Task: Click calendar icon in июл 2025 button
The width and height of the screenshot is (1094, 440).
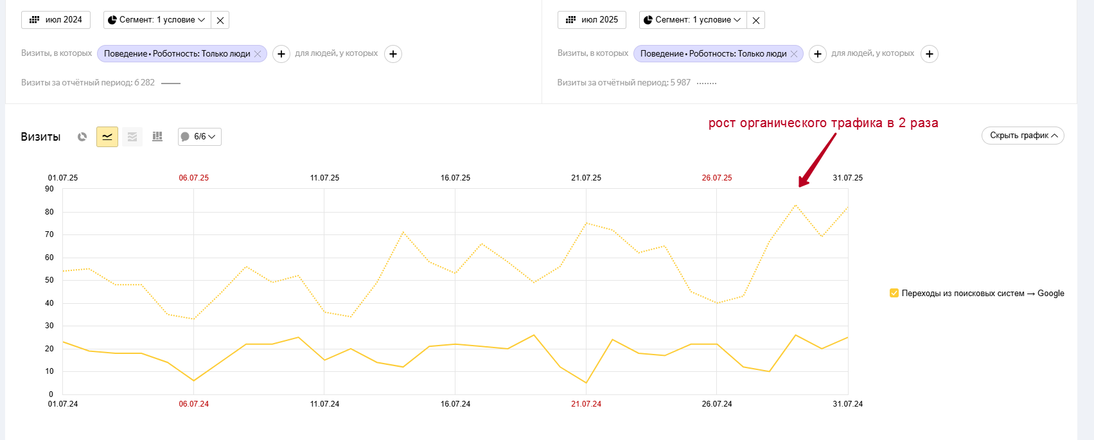Action: click(x=570, y=20)
